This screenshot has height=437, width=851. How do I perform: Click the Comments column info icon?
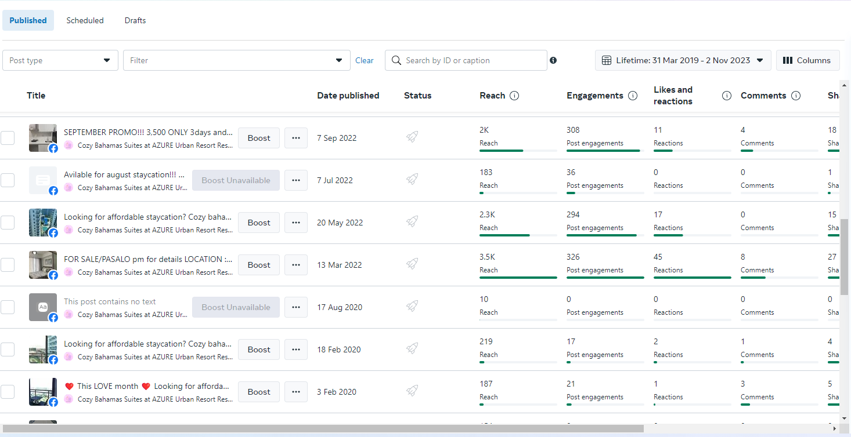point(796,96)
